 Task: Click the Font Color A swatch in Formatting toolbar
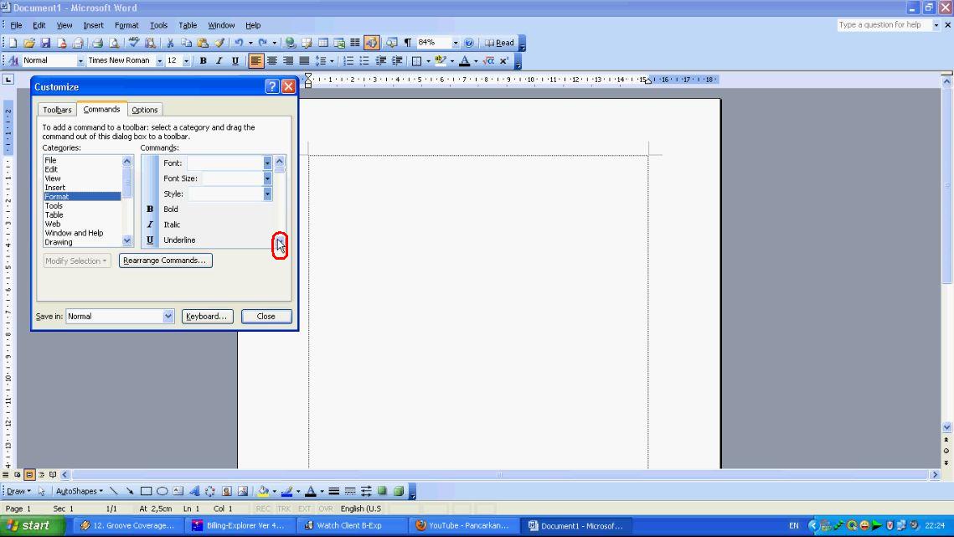[465, 60]
